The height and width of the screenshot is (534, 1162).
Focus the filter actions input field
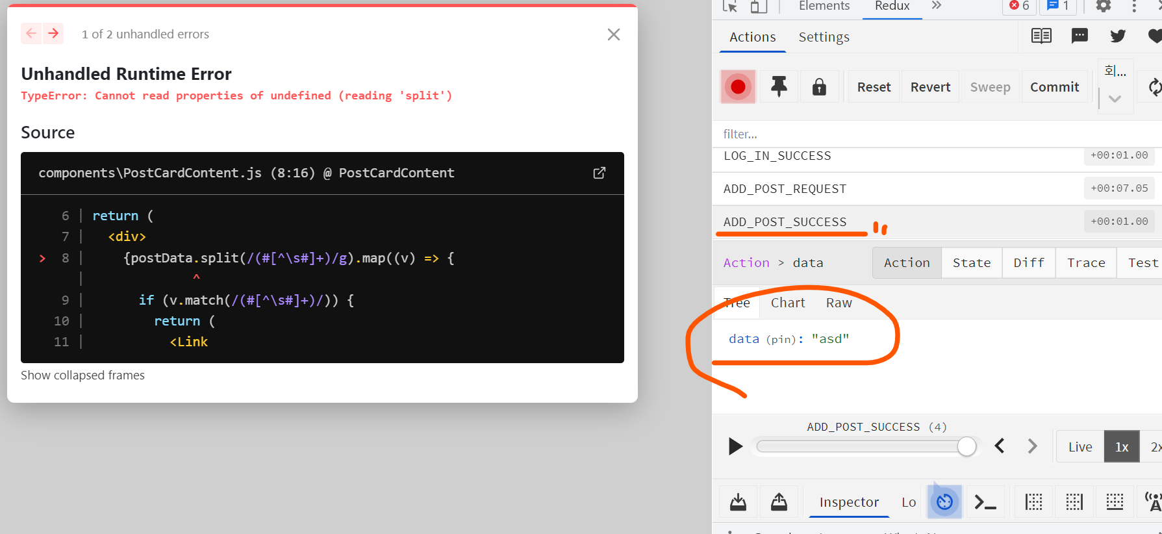point(937,134)
